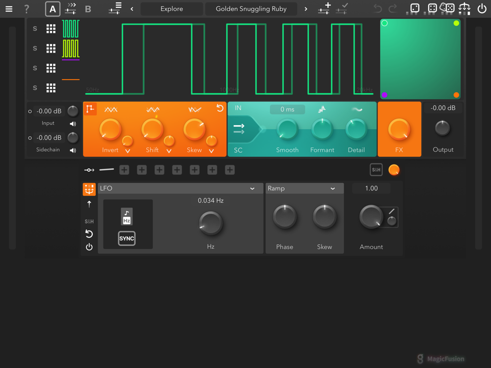Click the question mark help icon
491x368 pixels.
[x=27, y=9]
